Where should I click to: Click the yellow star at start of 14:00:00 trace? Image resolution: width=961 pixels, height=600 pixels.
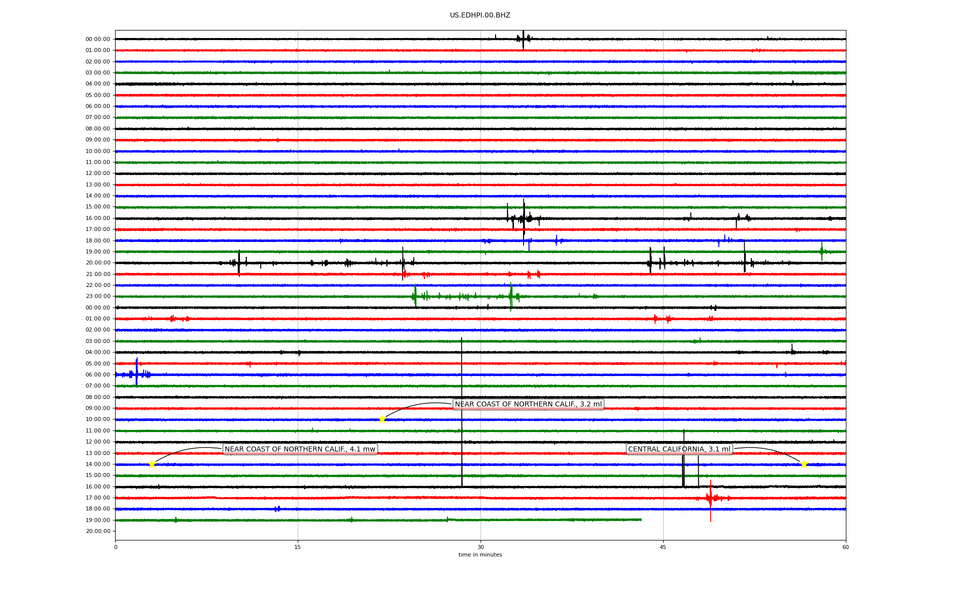pos(152,464)
